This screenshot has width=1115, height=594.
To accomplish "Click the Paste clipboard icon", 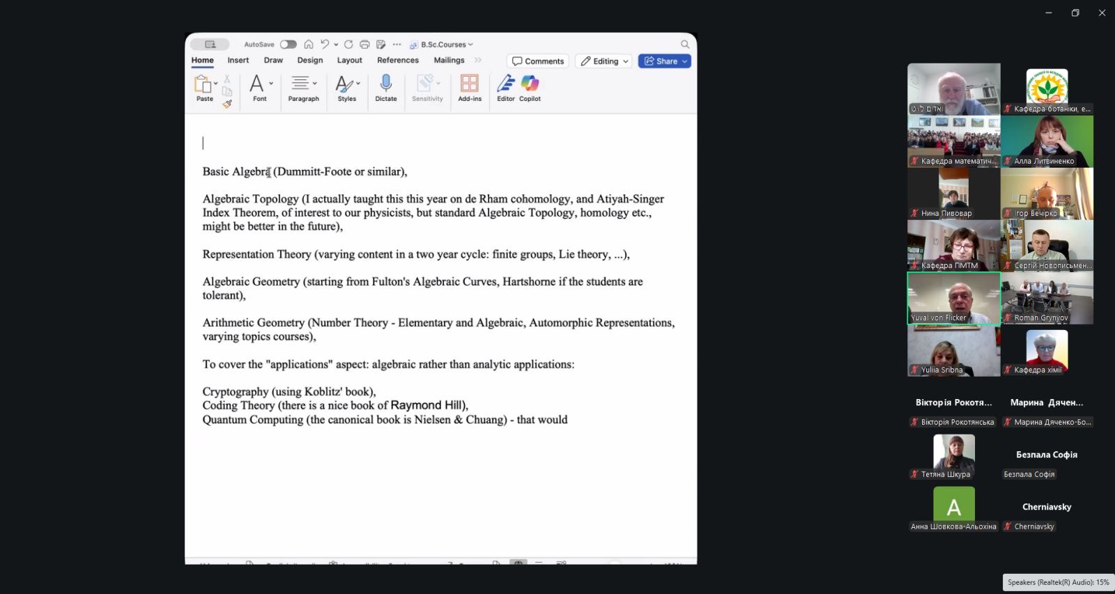I will pyautogui.click(x=203, y=84).
